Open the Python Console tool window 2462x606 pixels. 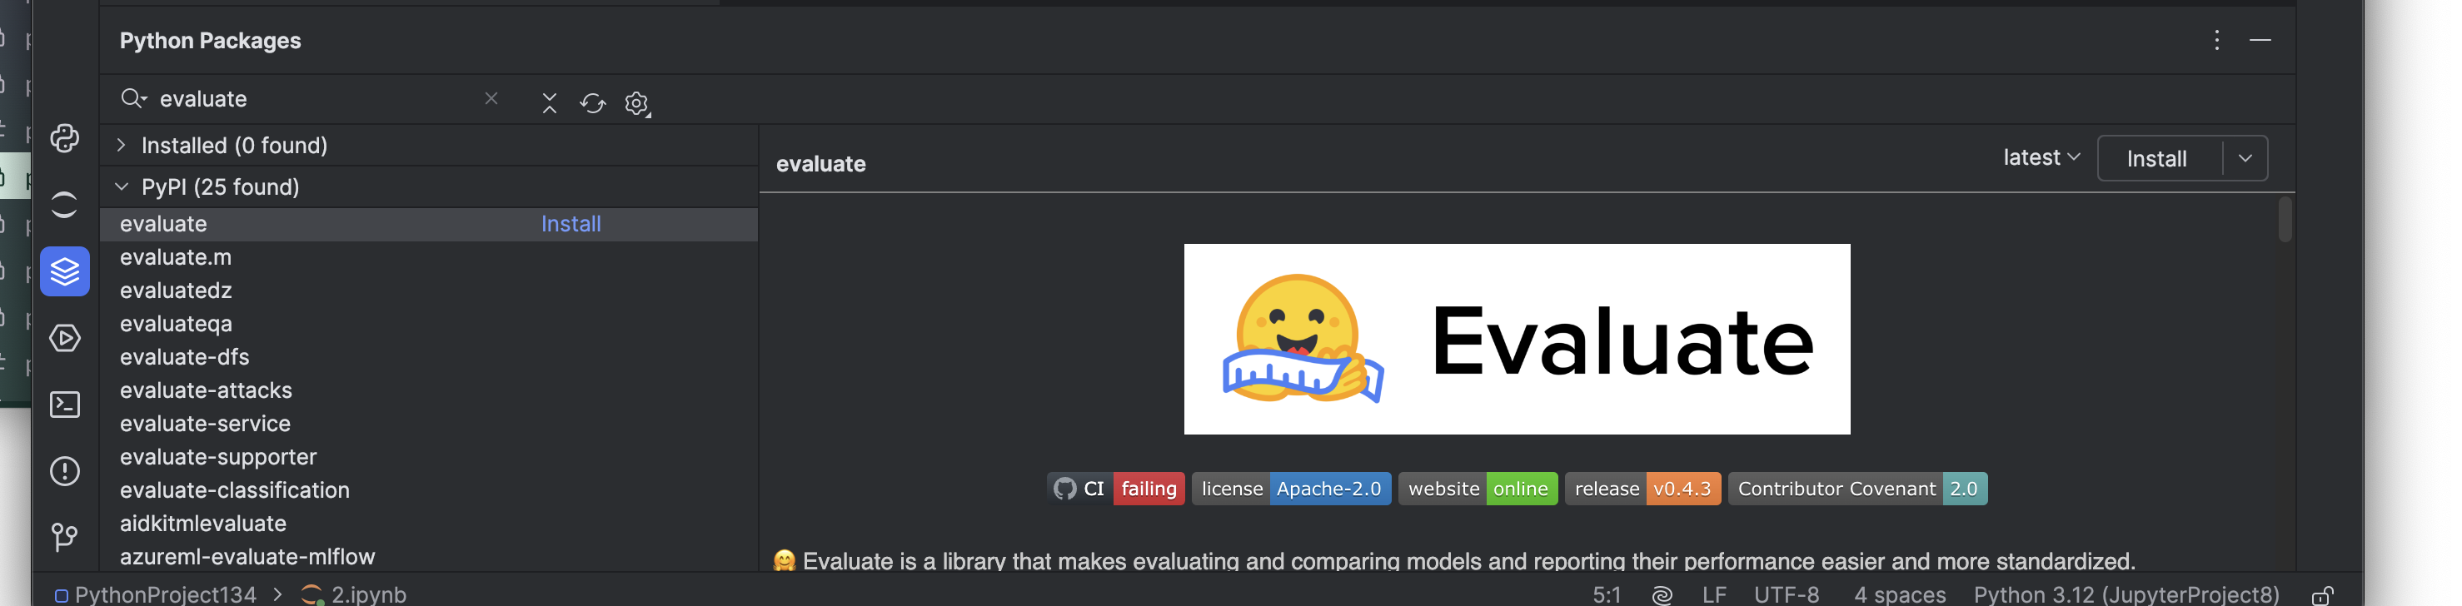tap(64, 138)
